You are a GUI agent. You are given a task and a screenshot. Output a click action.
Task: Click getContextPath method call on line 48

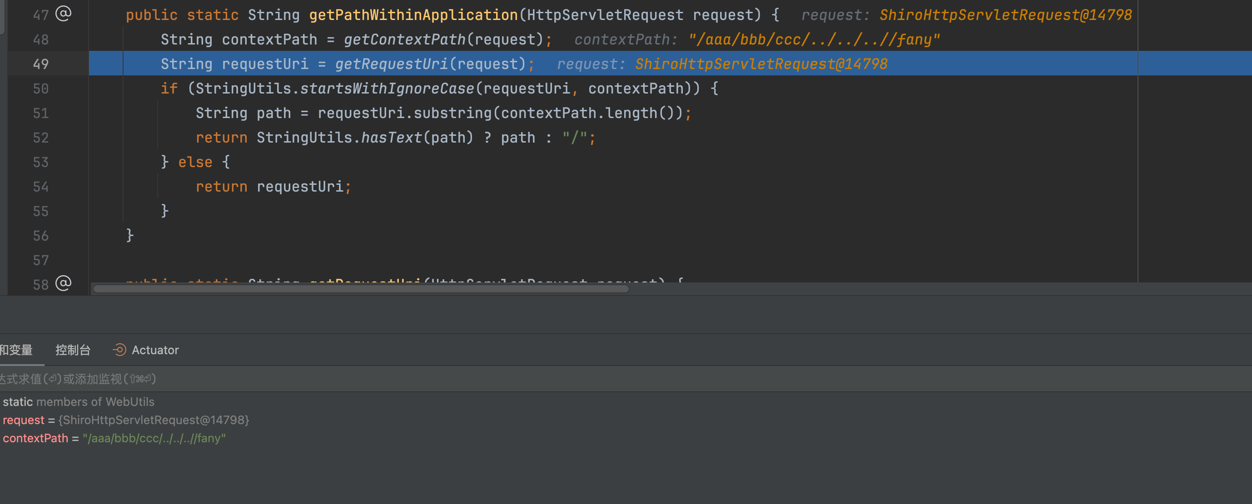404,40
